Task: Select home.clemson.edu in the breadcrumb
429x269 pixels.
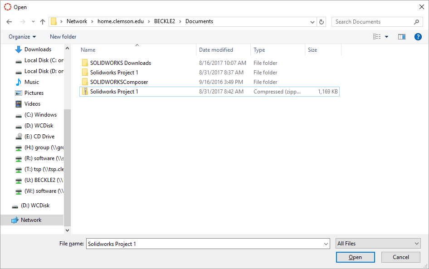Action: (x=120, y=21)
